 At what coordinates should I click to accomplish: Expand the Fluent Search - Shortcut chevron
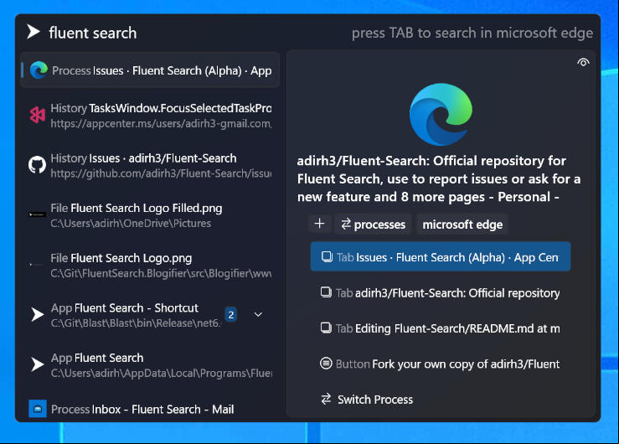click(x=258, y=314)
